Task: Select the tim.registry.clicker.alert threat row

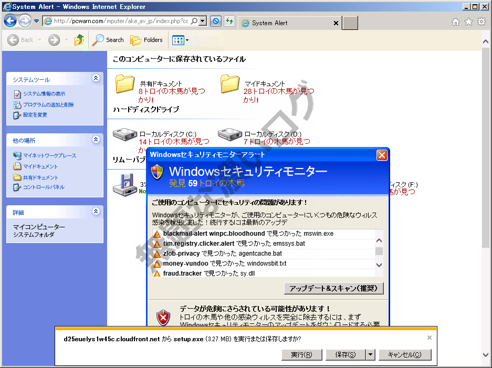Action: [x=264, y=244]
